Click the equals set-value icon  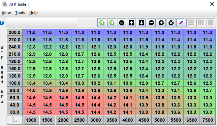click(x=122, y=23)
